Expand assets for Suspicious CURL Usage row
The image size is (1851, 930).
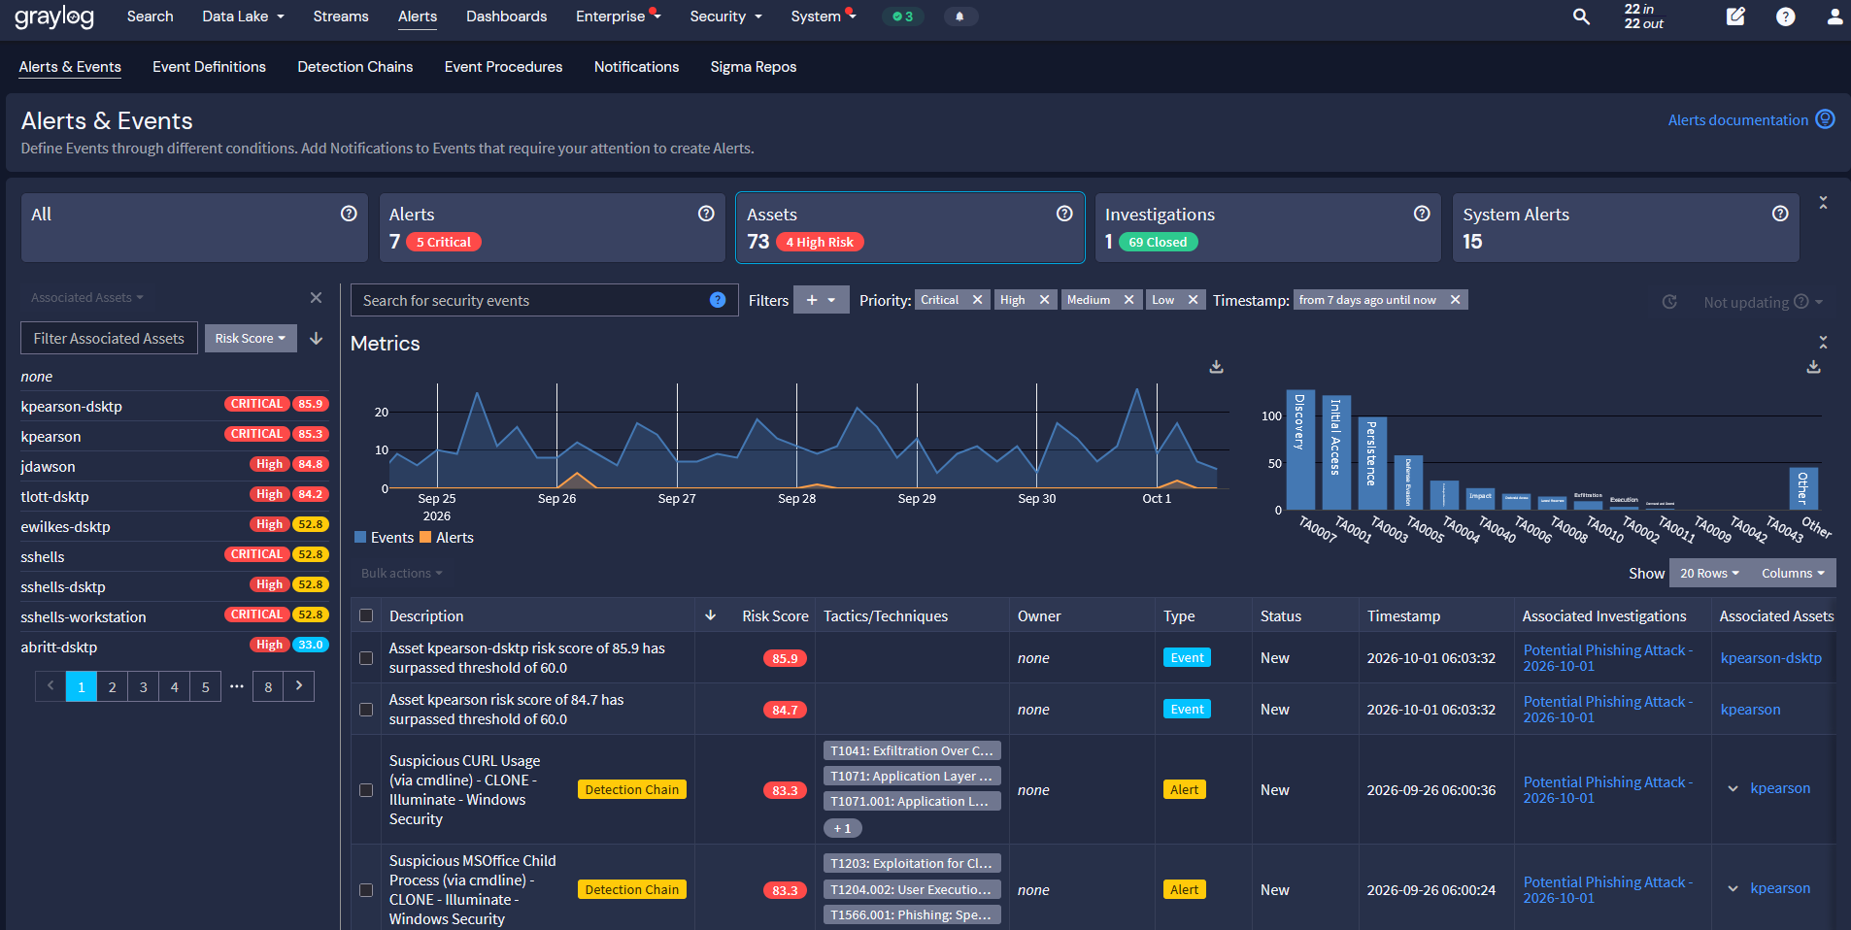pos(1733,788)
